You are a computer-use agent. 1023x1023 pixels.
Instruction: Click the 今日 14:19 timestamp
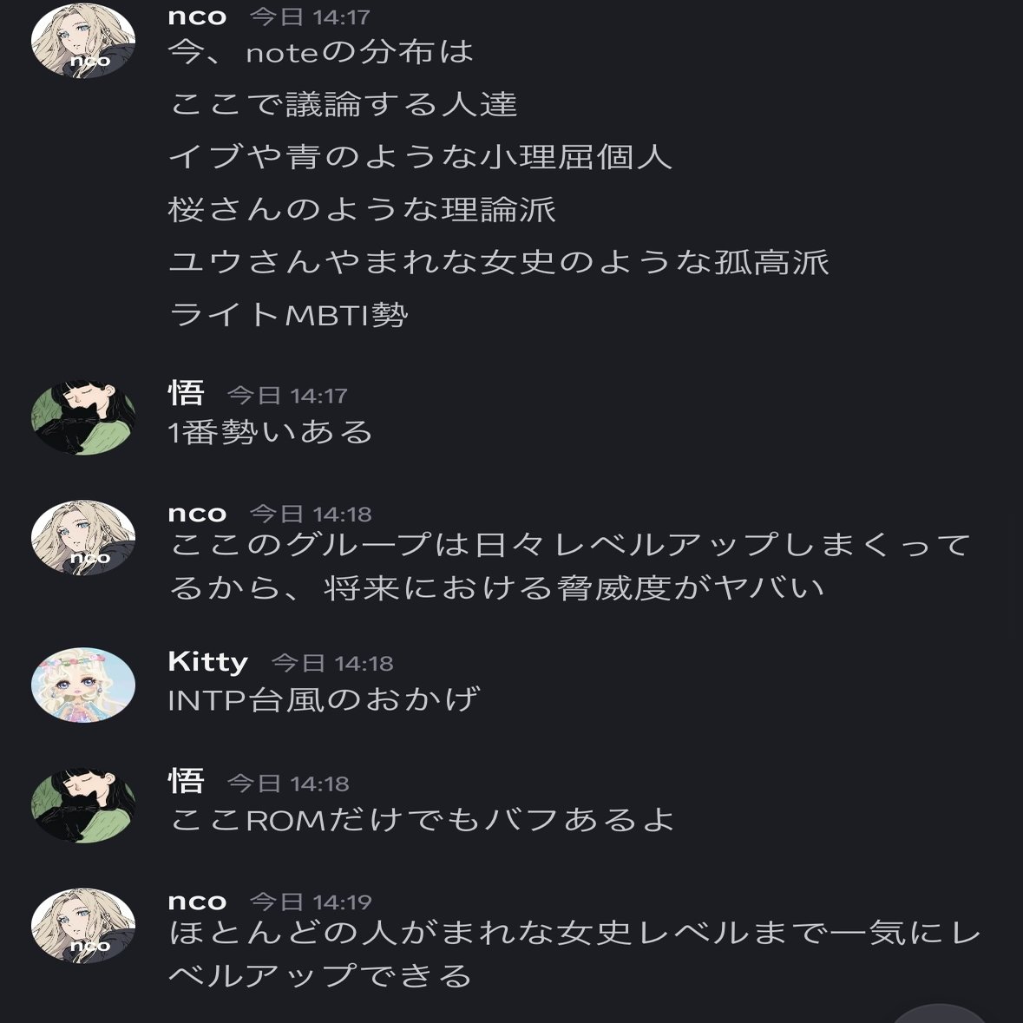point(311,902)
